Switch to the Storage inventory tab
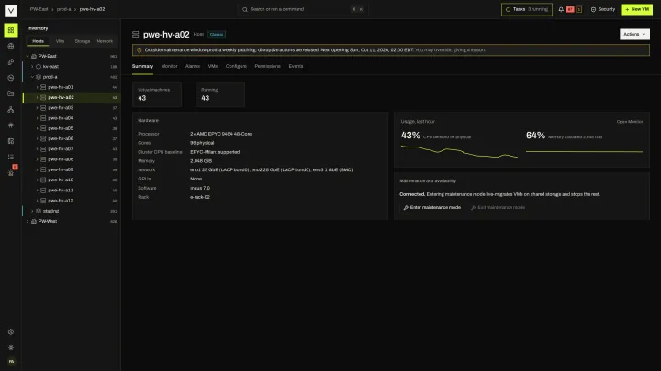The image size is (661, 371). click(83, 41)
